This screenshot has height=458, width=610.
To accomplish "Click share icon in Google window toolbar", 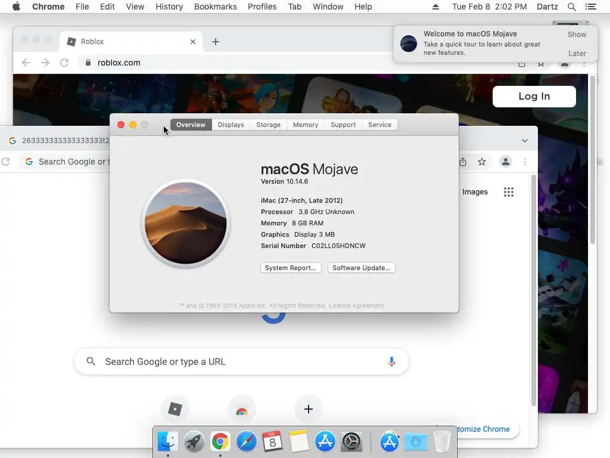I will [462, 162].
